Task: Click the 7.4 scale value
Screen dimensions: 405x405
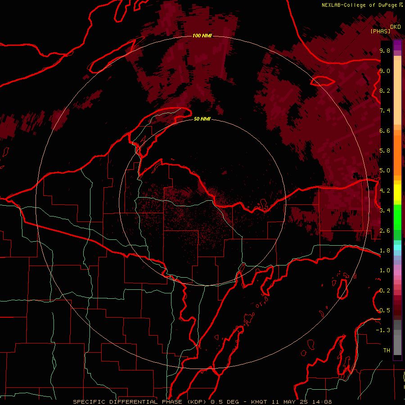Action: coord(385,111)
